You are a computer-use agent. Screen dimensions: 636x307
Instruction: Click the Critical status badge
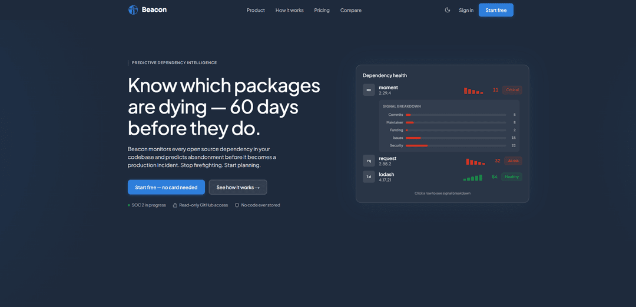point(512,90)
